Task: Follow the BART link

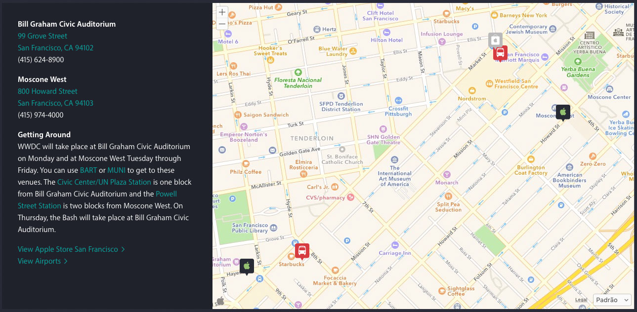Action: click(x=88, y=170)
